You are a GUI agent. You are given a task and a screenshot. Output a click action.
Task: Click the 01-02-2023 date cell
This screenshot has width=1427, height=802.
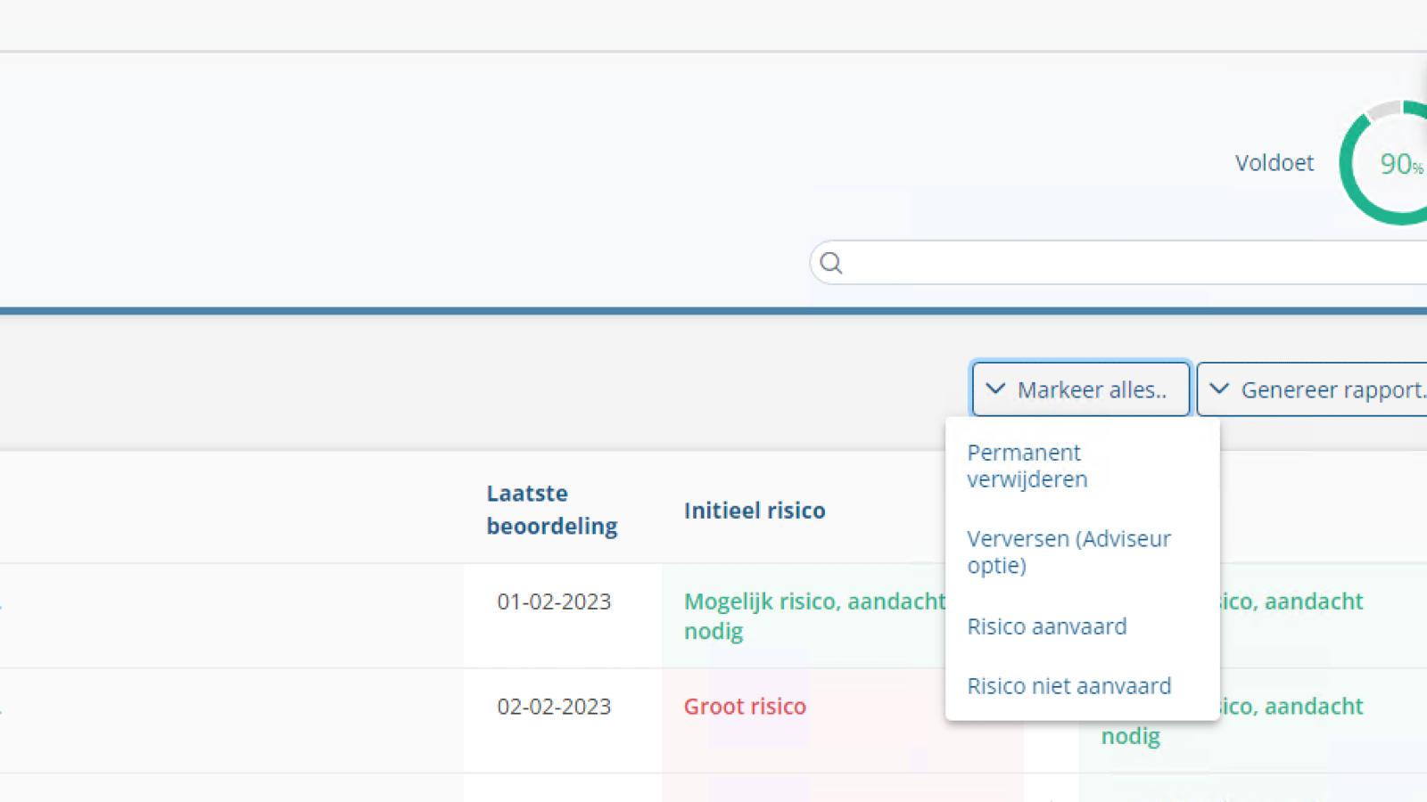[x=554, y=602]
